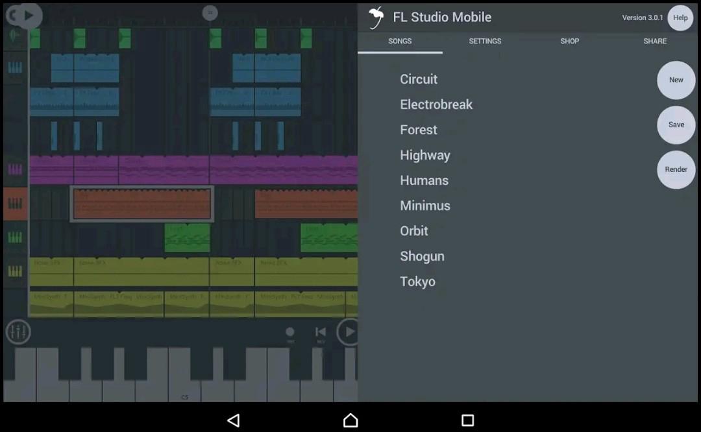Create a New song
The image size is (701, 432).
(x=676, y=80)
